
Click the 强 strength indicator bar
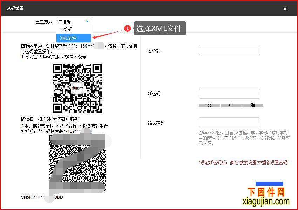[252, 105]
